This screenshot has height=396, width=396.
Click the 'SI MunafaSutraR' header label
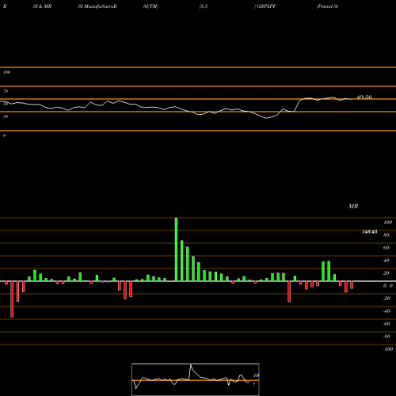[97, 6]
